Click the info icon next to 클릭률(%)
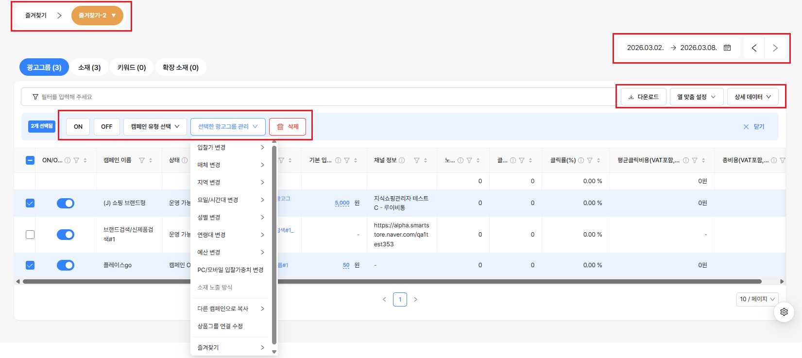The width and height of the screenshot is (802, 358). (581, 160)
